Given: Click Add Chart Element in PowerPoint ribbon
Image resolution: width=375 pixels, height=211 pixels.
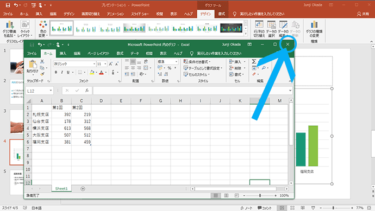Looking at the screenshot, I should (10, 29).
